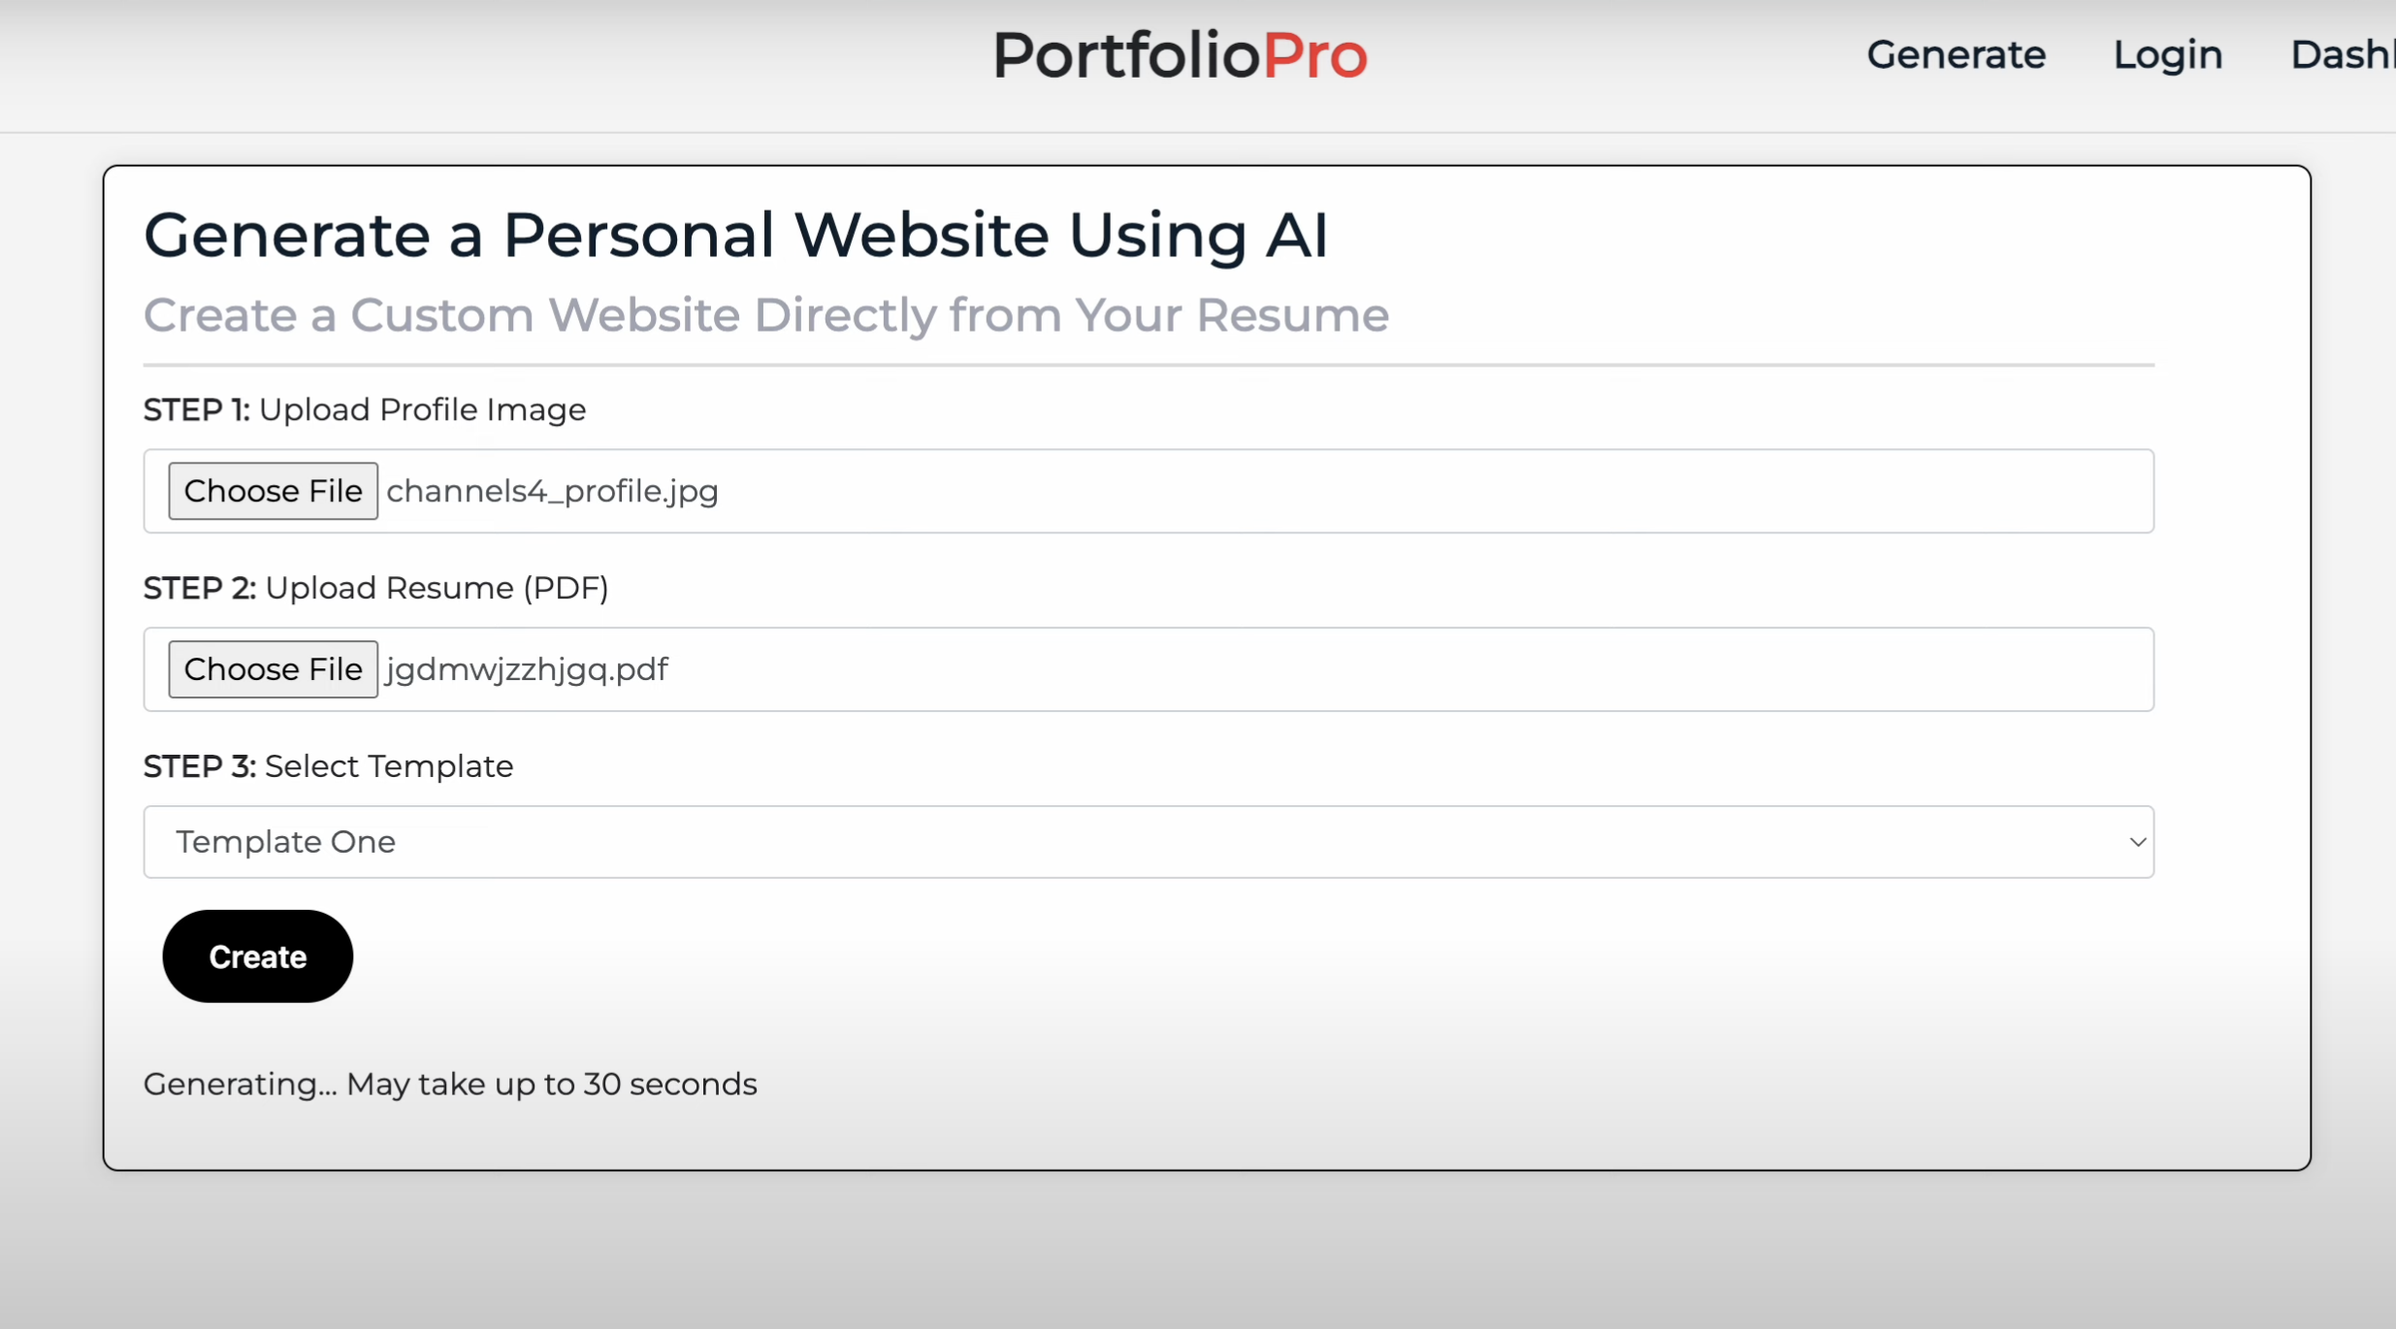Click the Create a Custom Website subheading
The height and width of the screenshot is (1329, 2396).
pos(766,315)
